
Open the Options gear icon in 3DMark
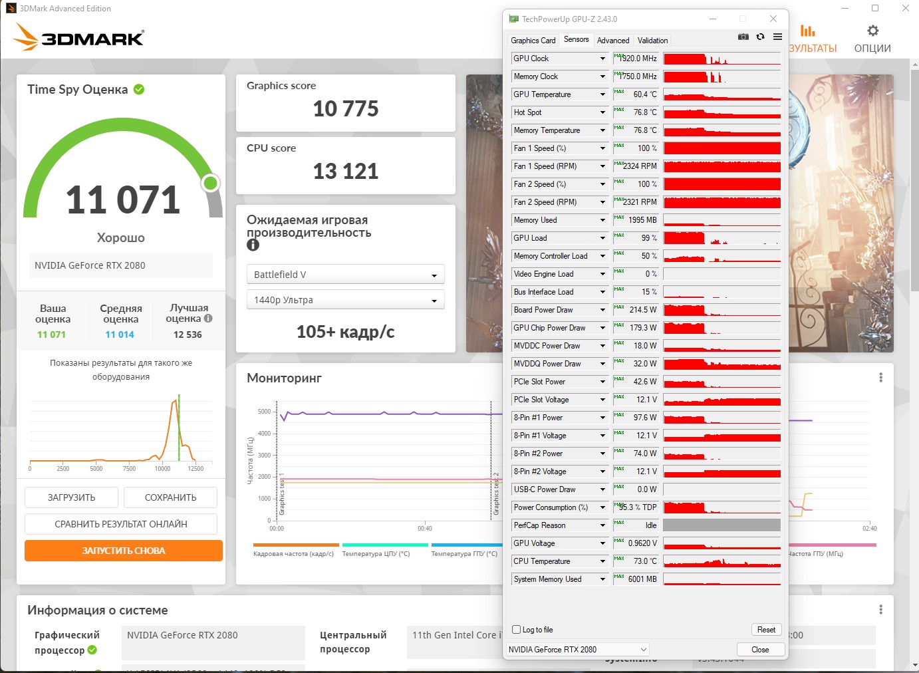pos(872,31)
